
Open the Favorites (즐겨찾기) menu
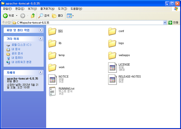[x=47, y=9]
